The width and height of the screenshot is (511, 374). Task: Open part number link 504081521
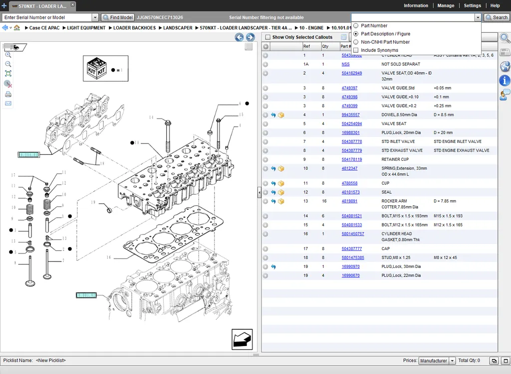(x=352, y=216)
